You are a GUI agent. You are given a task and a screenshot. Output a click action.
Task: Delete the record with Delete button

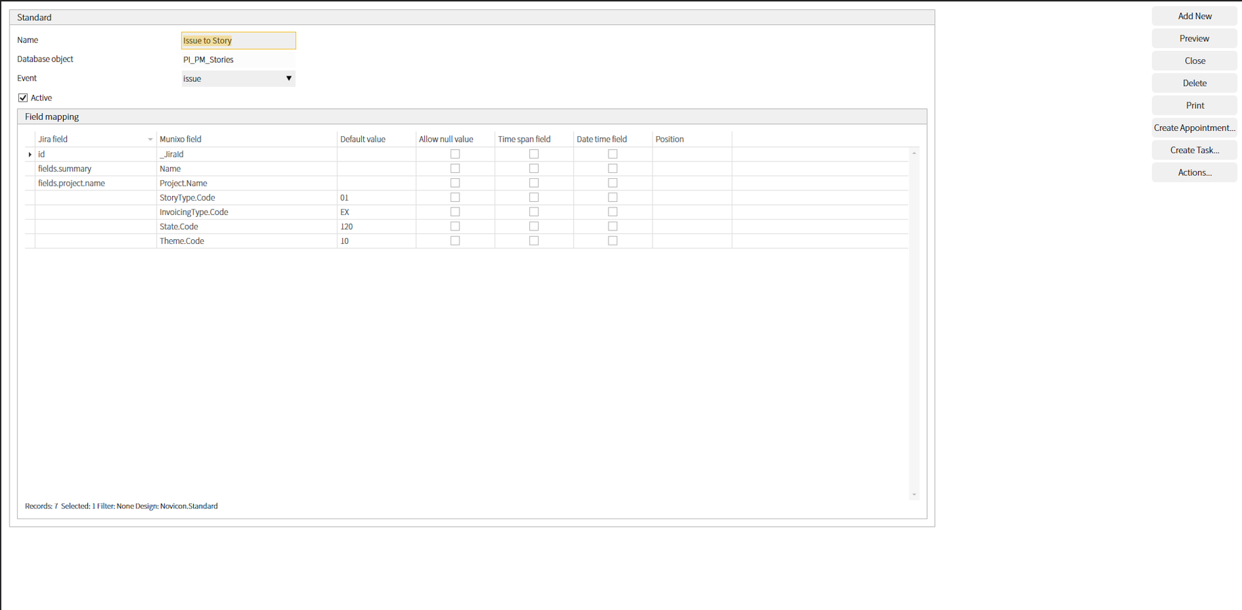(x=1194, y=83)
